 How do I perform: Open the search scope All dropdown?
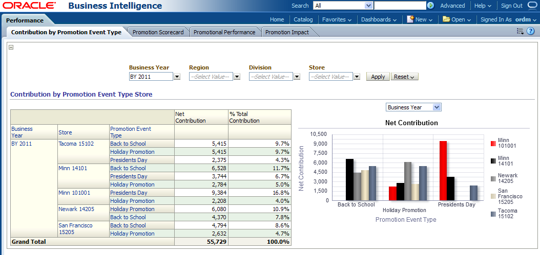(x=368, y=6)
